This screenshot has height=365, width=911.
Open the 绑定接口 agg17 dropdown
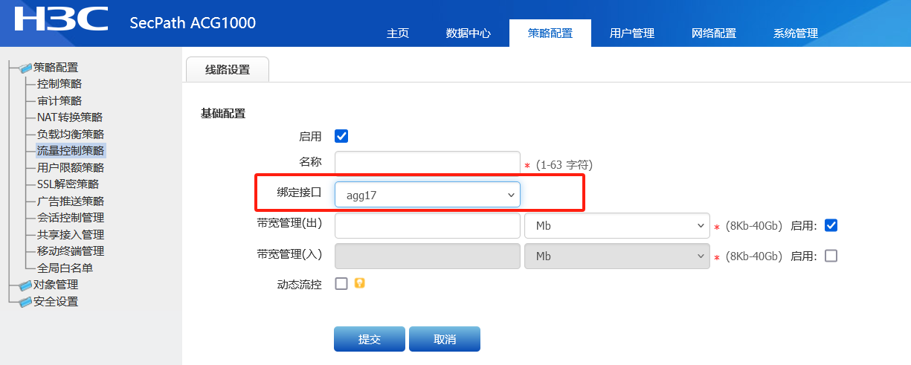pos(427,195)
